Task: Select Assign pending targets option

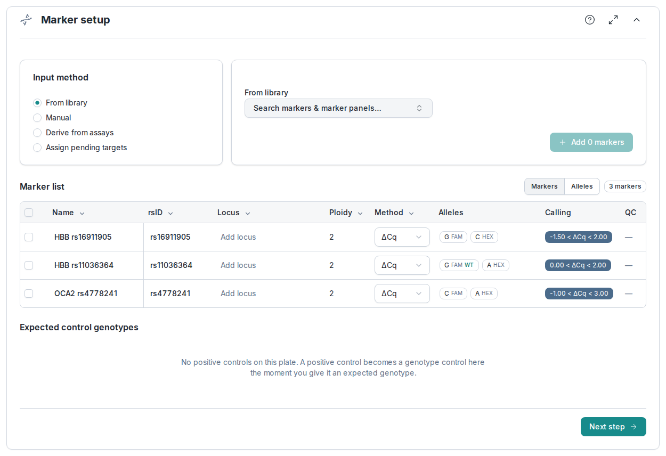Action: coord(37,148)
